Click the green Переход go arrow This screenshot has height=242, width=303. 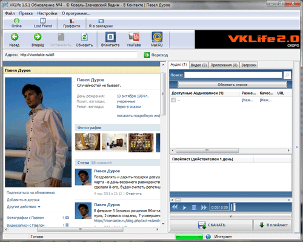click(147, 55)
